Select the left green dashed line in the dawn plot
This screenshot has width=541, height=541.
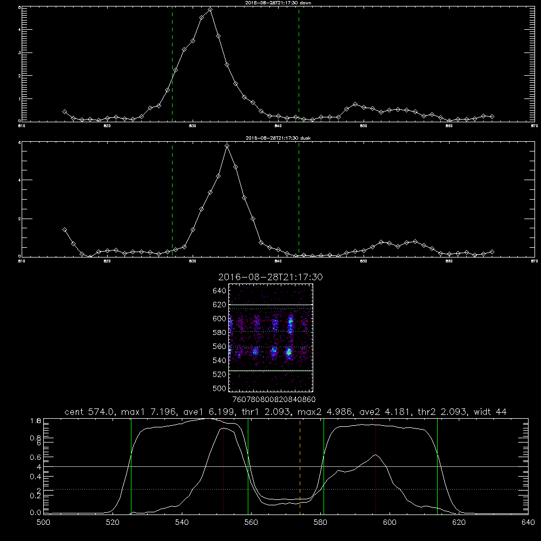click(172, 64)
